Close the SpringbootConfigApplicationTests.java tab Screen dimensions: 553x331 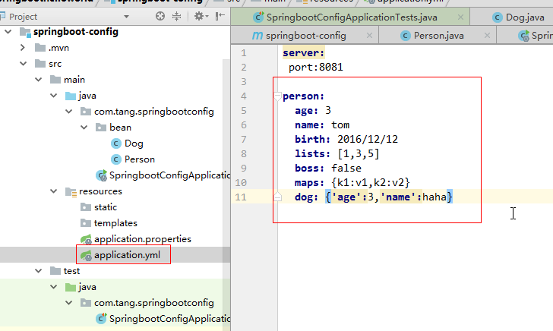[460, 17]
